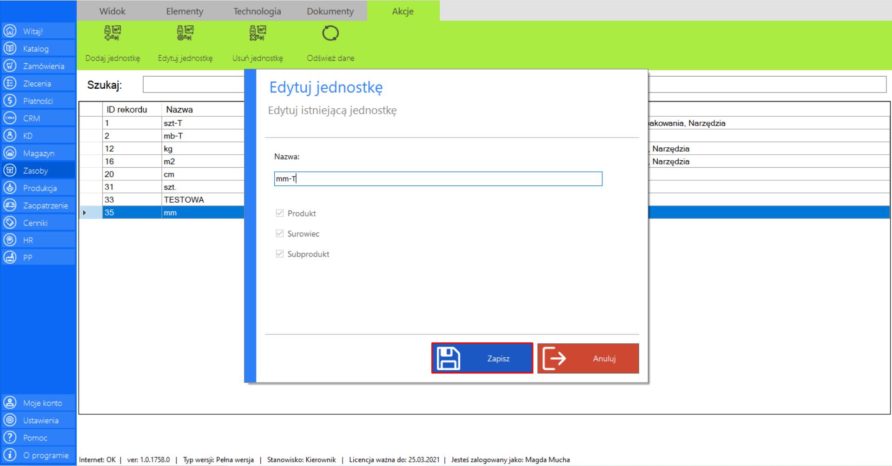892x466 pixels.
Task: Click the Edytuj jednostkę toolbar icon
Action: click(x=185, y=33)
